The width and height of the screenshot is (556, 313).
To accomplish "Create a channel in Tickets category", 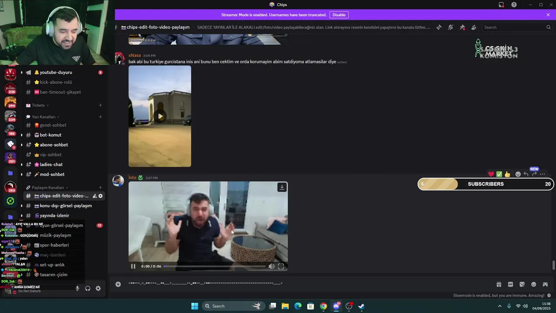I will 100,105.
